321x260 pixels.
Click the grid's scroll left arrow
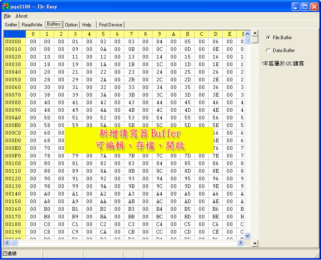click(7, 243)
